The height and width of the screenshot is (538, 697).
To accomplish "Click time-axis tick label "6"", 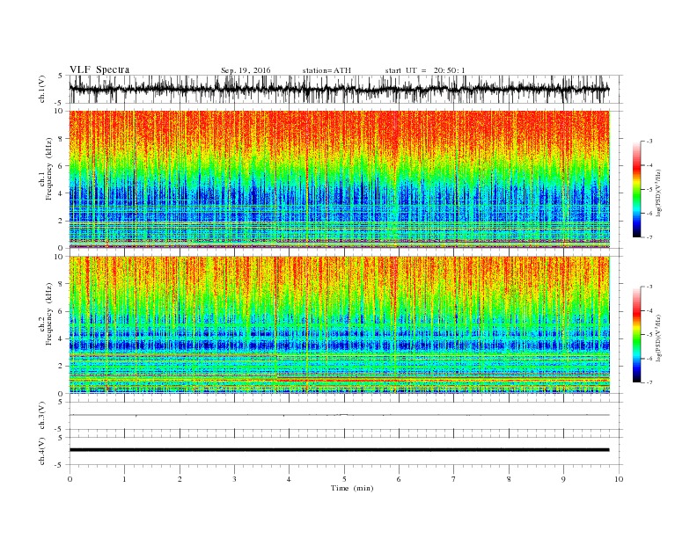I will [399, 479].
